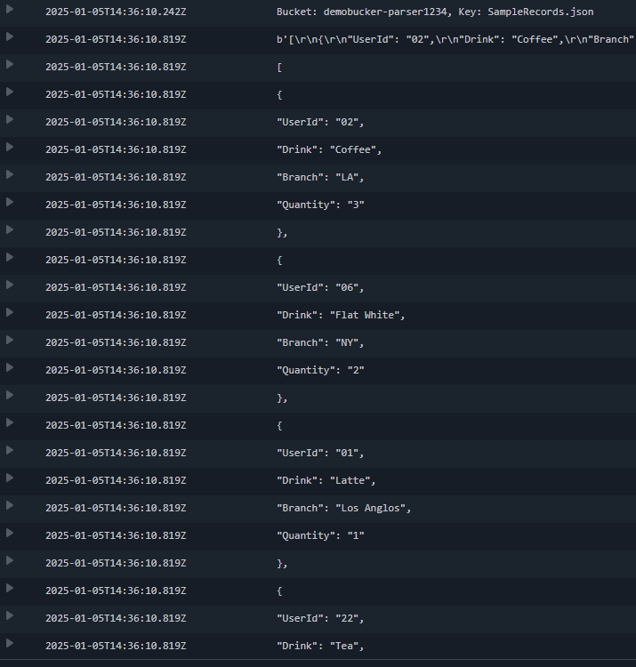This screenshot has height=667, width=636.
Task: Click the 14:36:10.242Z timestamp
Action: 116,12
